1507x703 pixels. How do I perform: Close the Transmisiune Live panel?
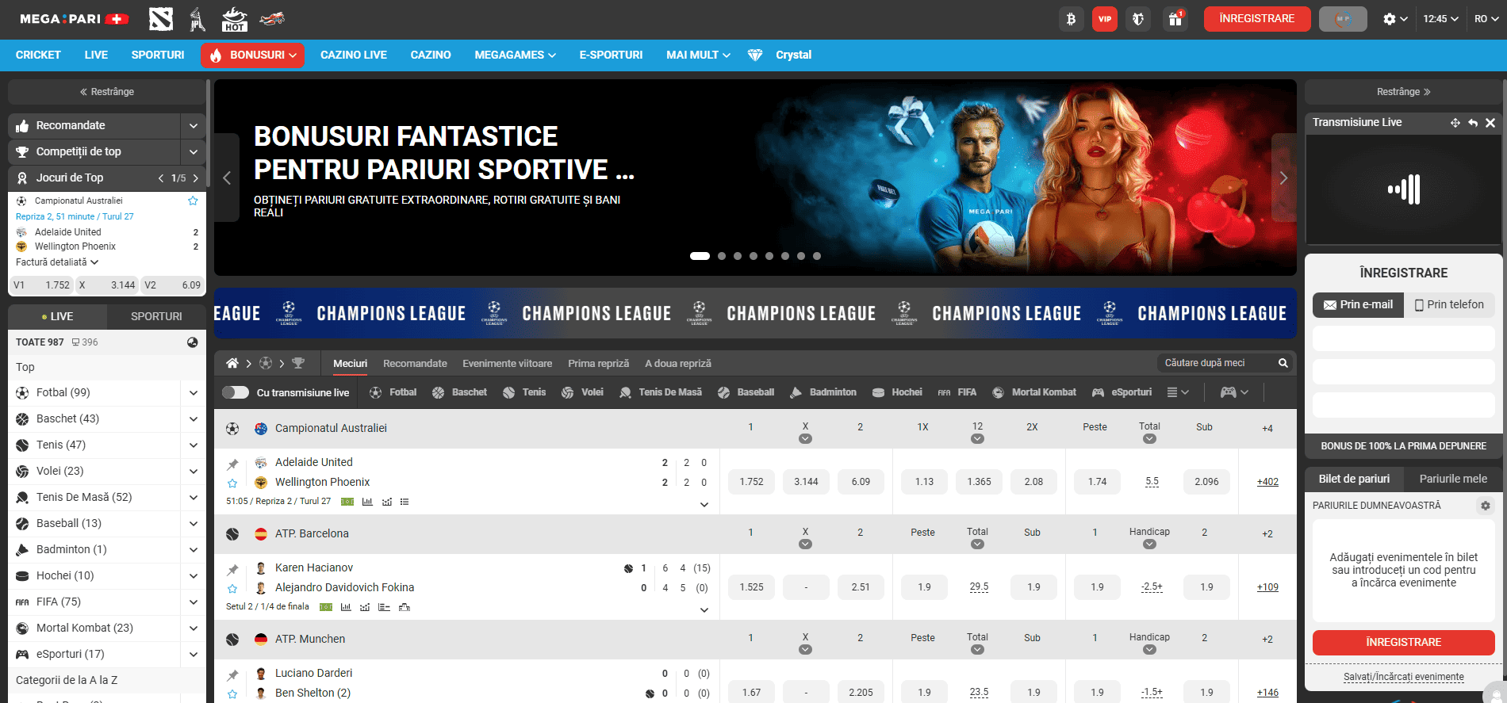point(1490,123)
